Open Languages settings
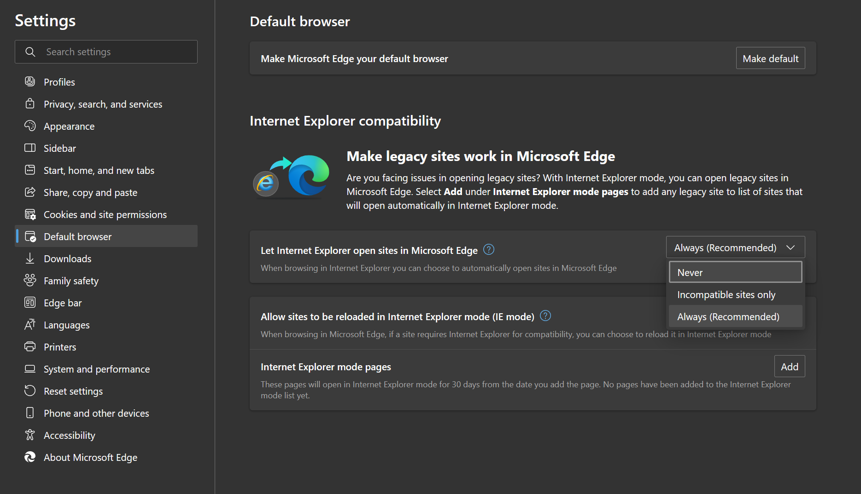The width and height of the screenshot is (861, 494). point(106,325)
